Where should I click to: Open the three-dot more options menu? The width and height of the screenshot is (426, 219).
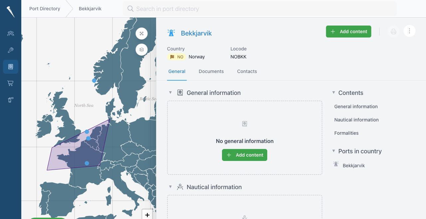(409, 31)
